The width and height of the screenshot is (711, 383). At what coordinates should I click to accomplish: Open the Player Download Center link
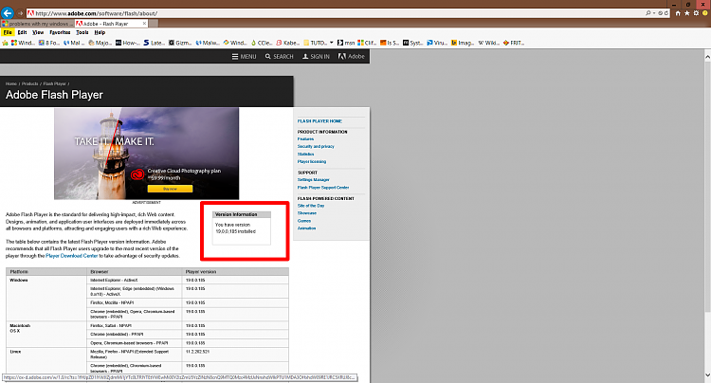(x=72, y=256)
